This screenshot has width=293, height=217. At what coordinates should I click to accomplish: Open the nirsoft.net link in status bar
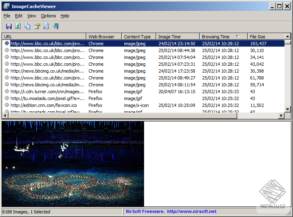tap(192, 211)
